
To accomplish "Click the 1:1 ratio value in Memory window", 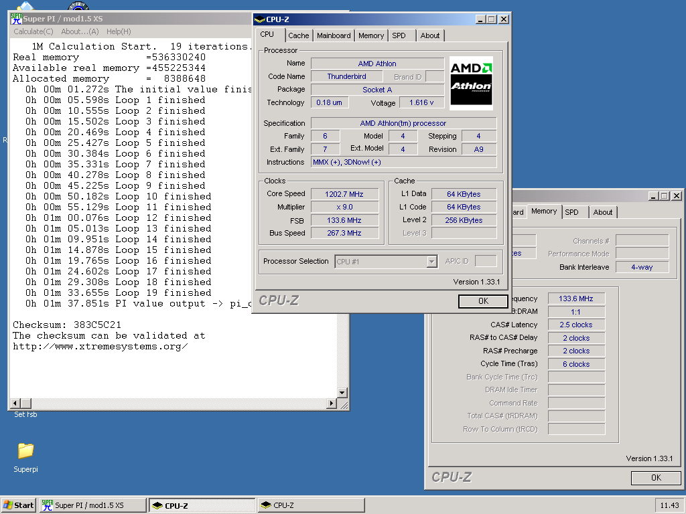I will 575,312.
